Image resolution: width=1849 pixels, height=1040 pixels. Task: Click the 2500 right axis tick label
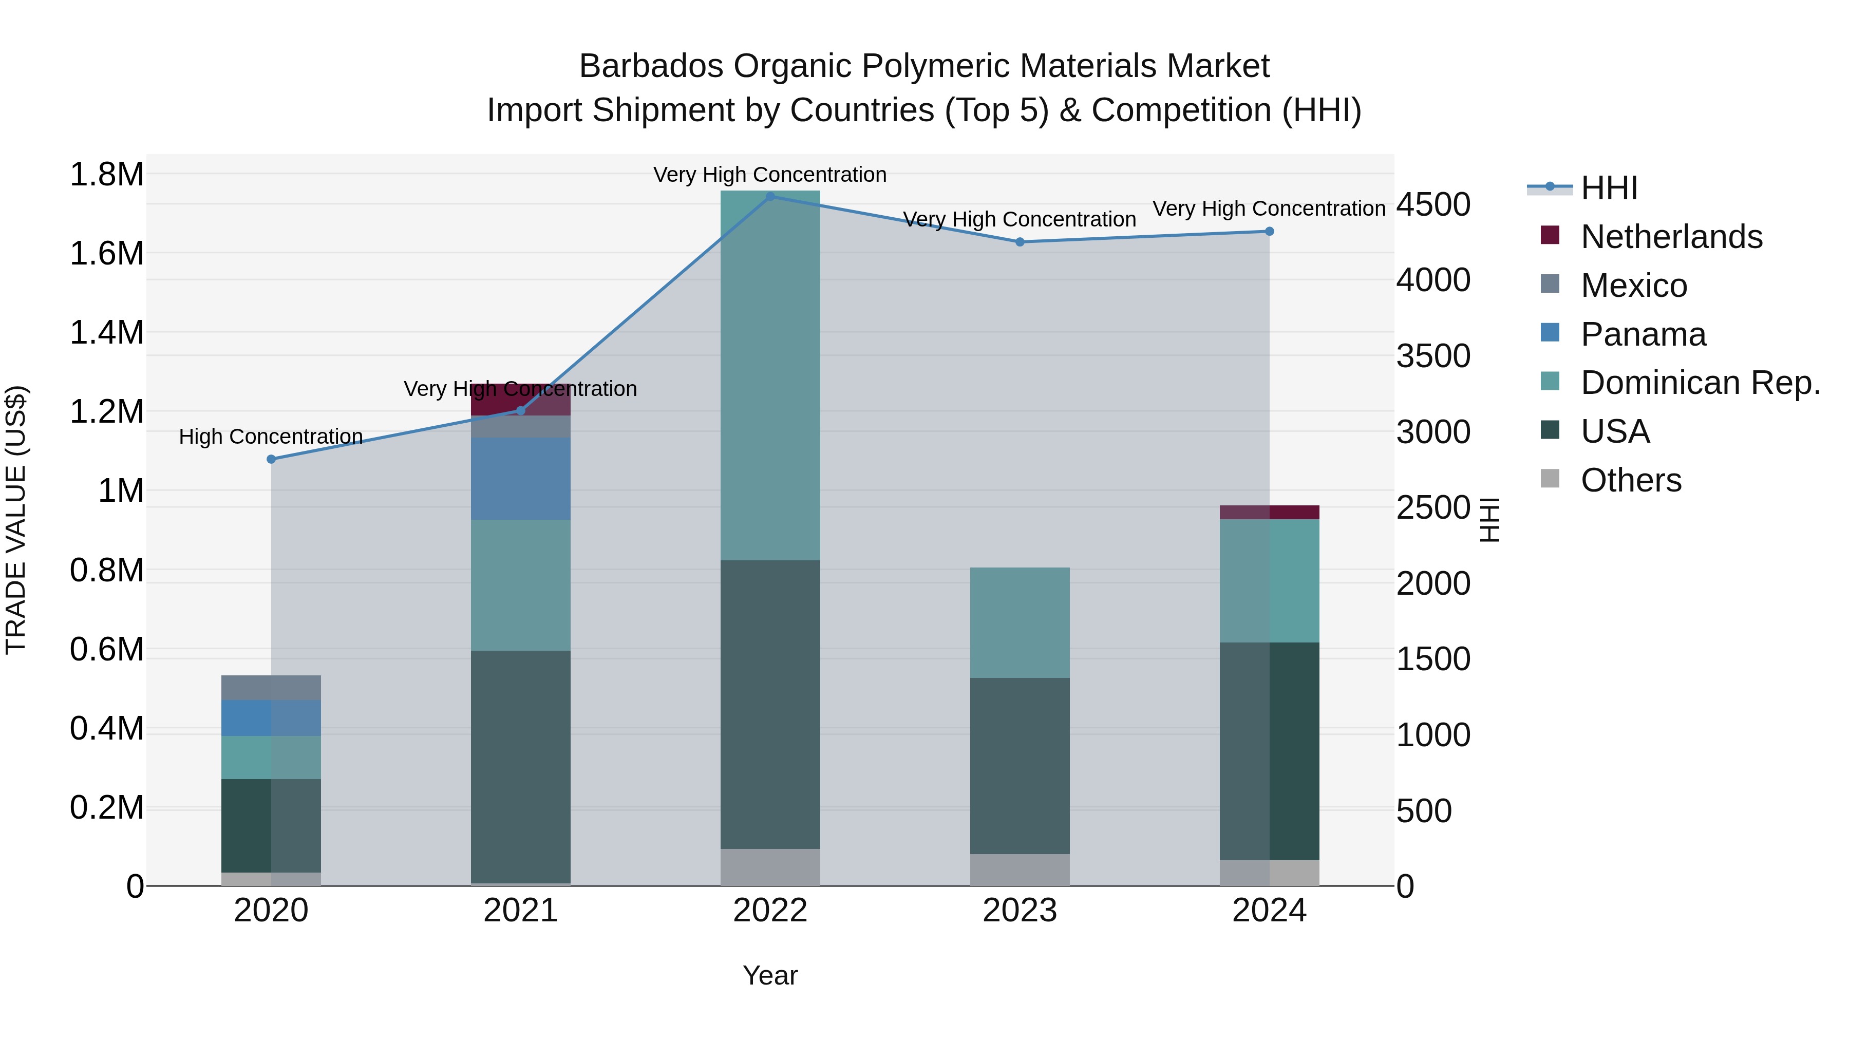tap(1433, 507)
